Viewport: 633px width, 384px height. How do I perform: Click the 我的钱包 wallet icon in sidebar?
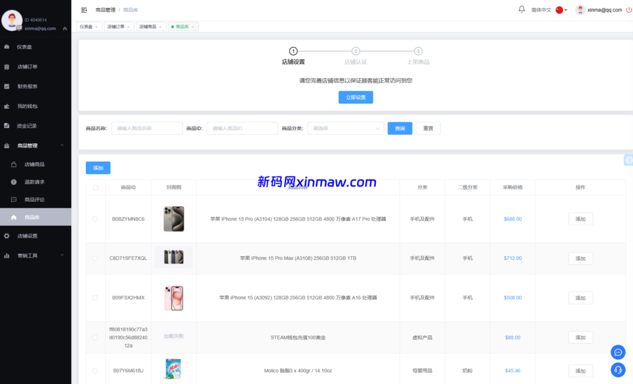click(7, 106)
